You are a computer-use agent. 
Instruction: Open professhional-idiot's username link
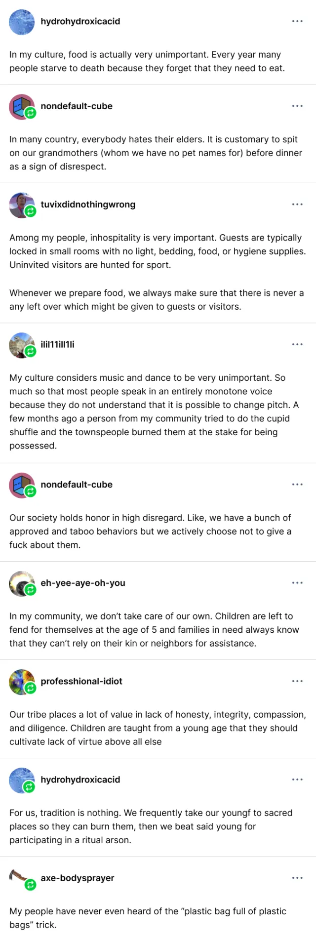click(81, 681)
